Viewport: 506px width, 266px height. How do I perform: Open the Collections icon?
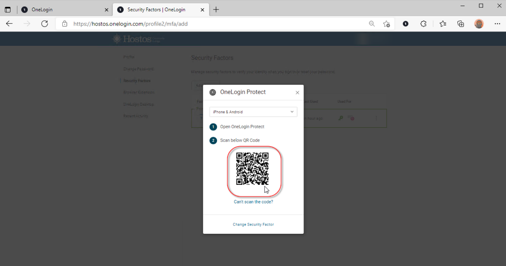(x=461, y=24)
